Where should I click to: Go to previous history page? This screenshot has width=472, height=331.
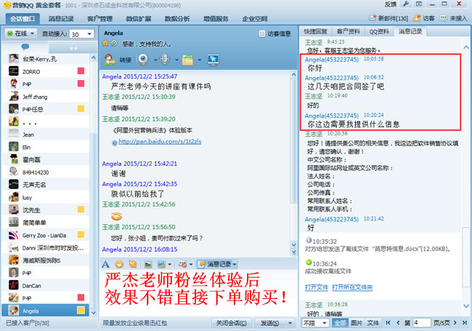pos(398,323)
